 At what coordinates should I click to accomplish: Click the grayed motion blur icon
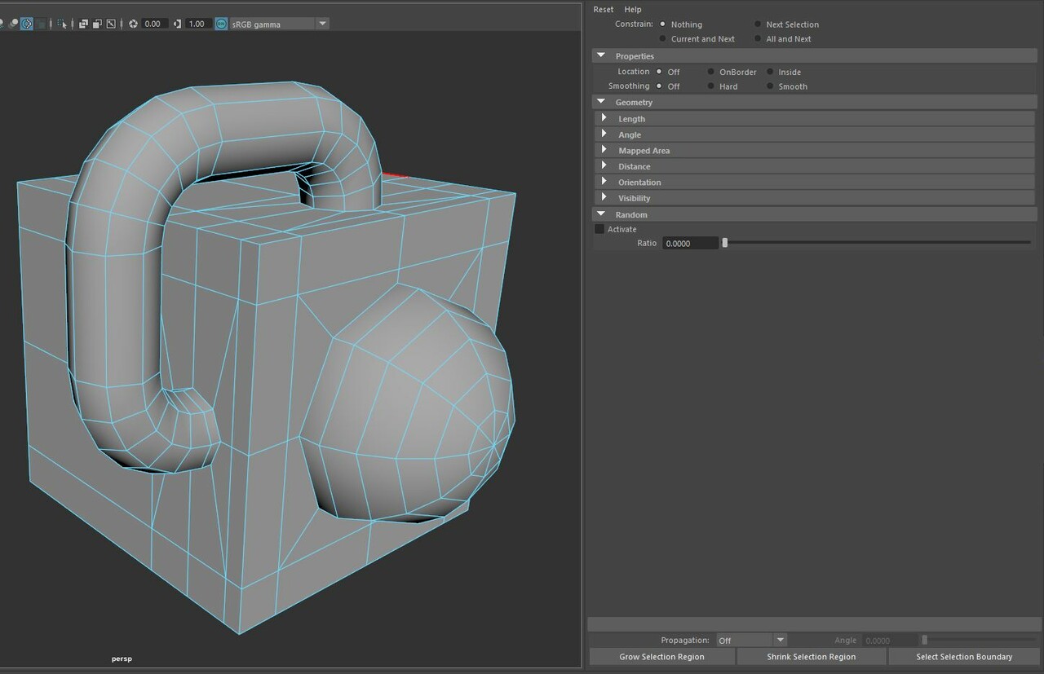tap(40, 24)
